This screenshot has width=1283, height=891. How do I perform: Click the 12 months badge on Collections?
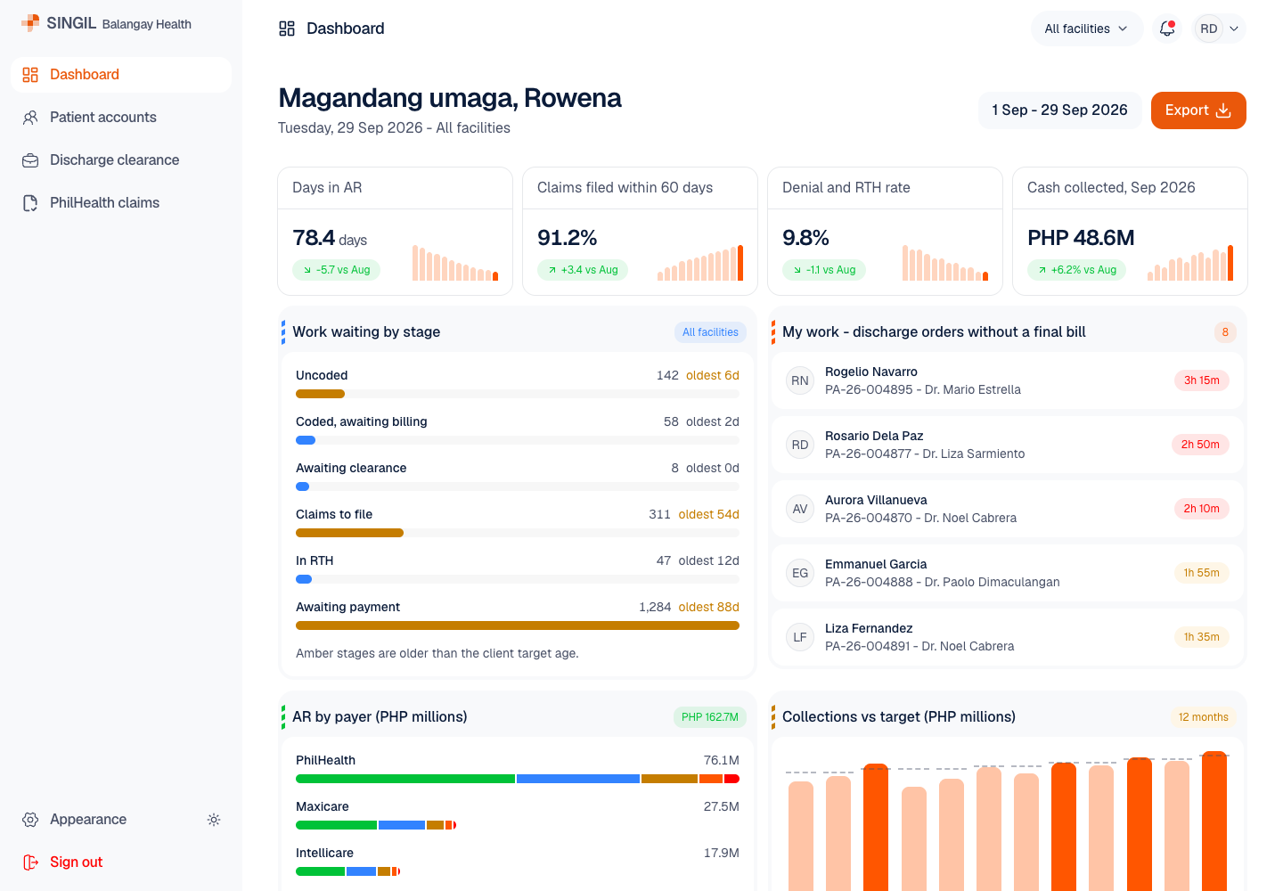click(x=1203, y=717)
